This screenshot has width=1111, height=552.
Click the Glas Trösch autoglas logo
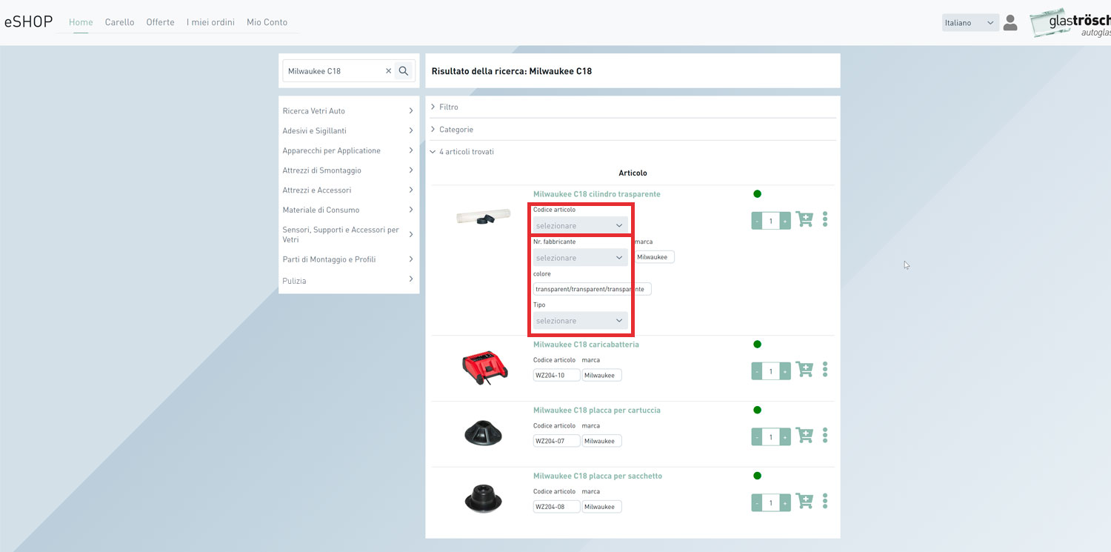coord(1070,23)
